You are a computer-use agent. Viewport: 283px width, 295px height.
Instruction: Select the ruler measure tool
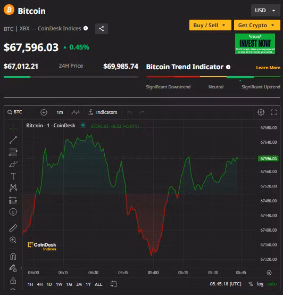[x=13, y=228]
